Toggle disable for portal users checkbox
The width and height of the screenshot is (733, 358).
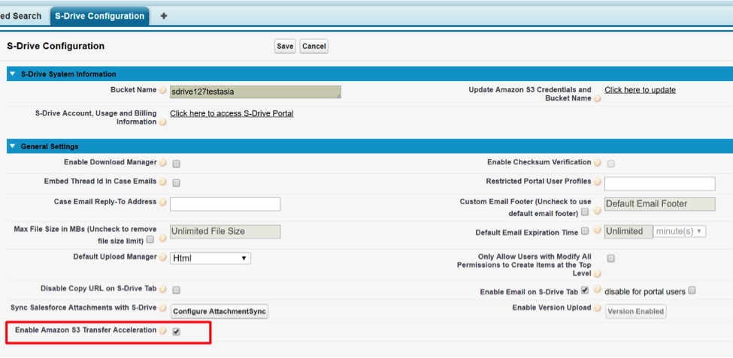692,290
